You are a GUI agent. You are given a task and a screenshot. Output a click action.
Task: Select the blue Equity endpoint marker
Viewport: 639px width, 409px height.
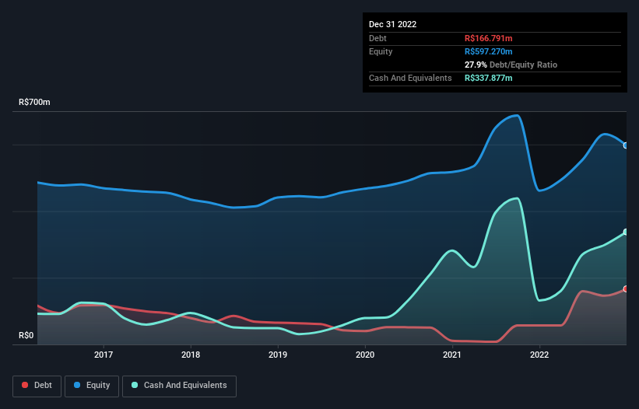click(626, 145)
